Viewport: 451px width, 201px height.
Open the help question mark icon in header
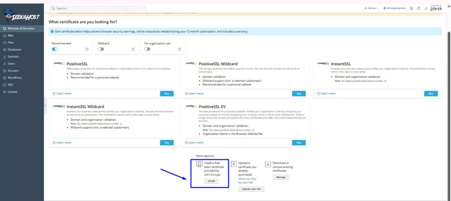tap(418, 8)
